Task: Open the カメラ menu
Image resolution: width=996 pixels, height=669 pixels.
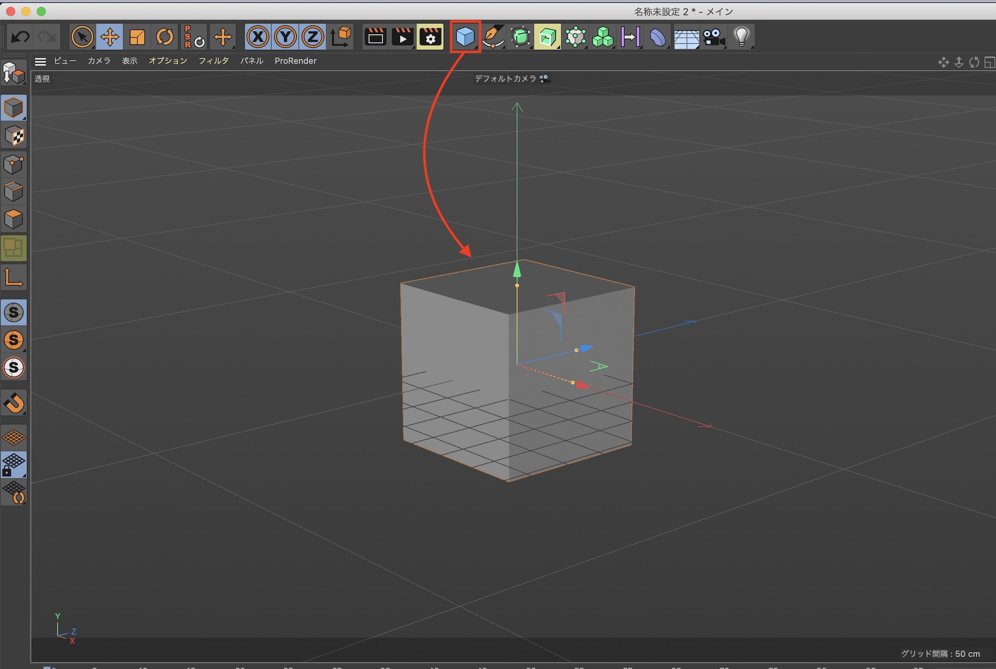Action: [x=99, y=61]
